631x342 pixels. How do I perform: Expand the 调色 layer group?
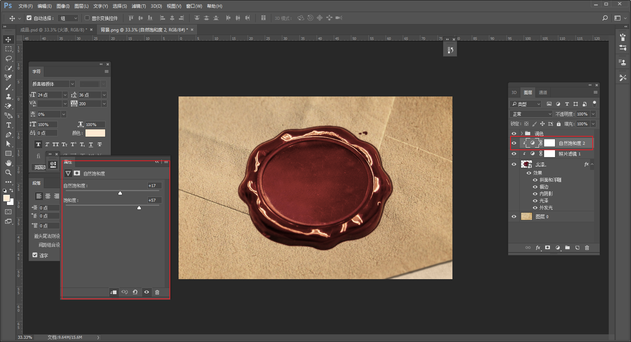tap(522, 133)
